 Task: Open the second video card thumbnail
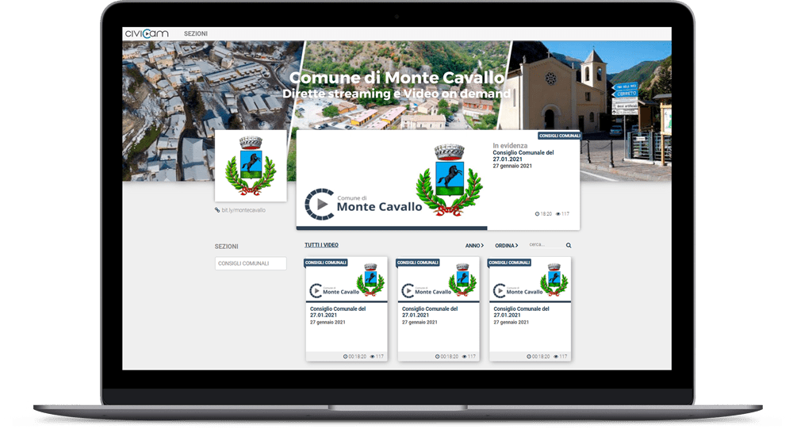tap(439, 279)
